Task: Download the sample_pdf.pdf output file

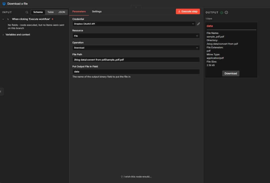Action: point(231,73)
